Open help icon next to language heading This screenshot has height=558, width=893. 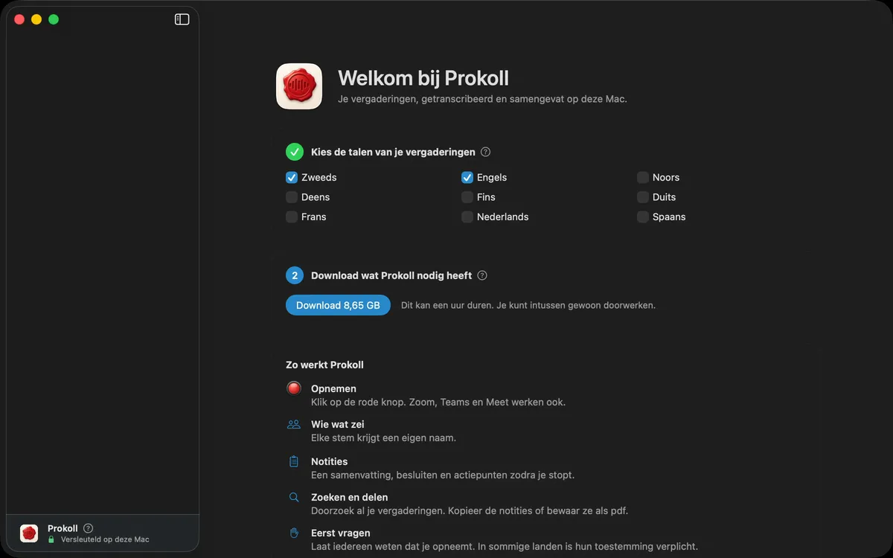pyautogui.click(x=485, y=152)
